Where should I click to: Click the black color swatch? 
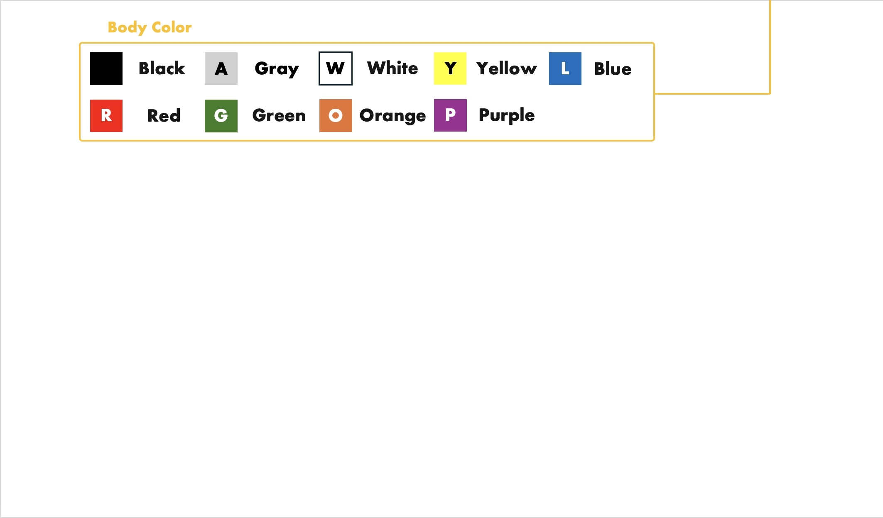point(106,68)
